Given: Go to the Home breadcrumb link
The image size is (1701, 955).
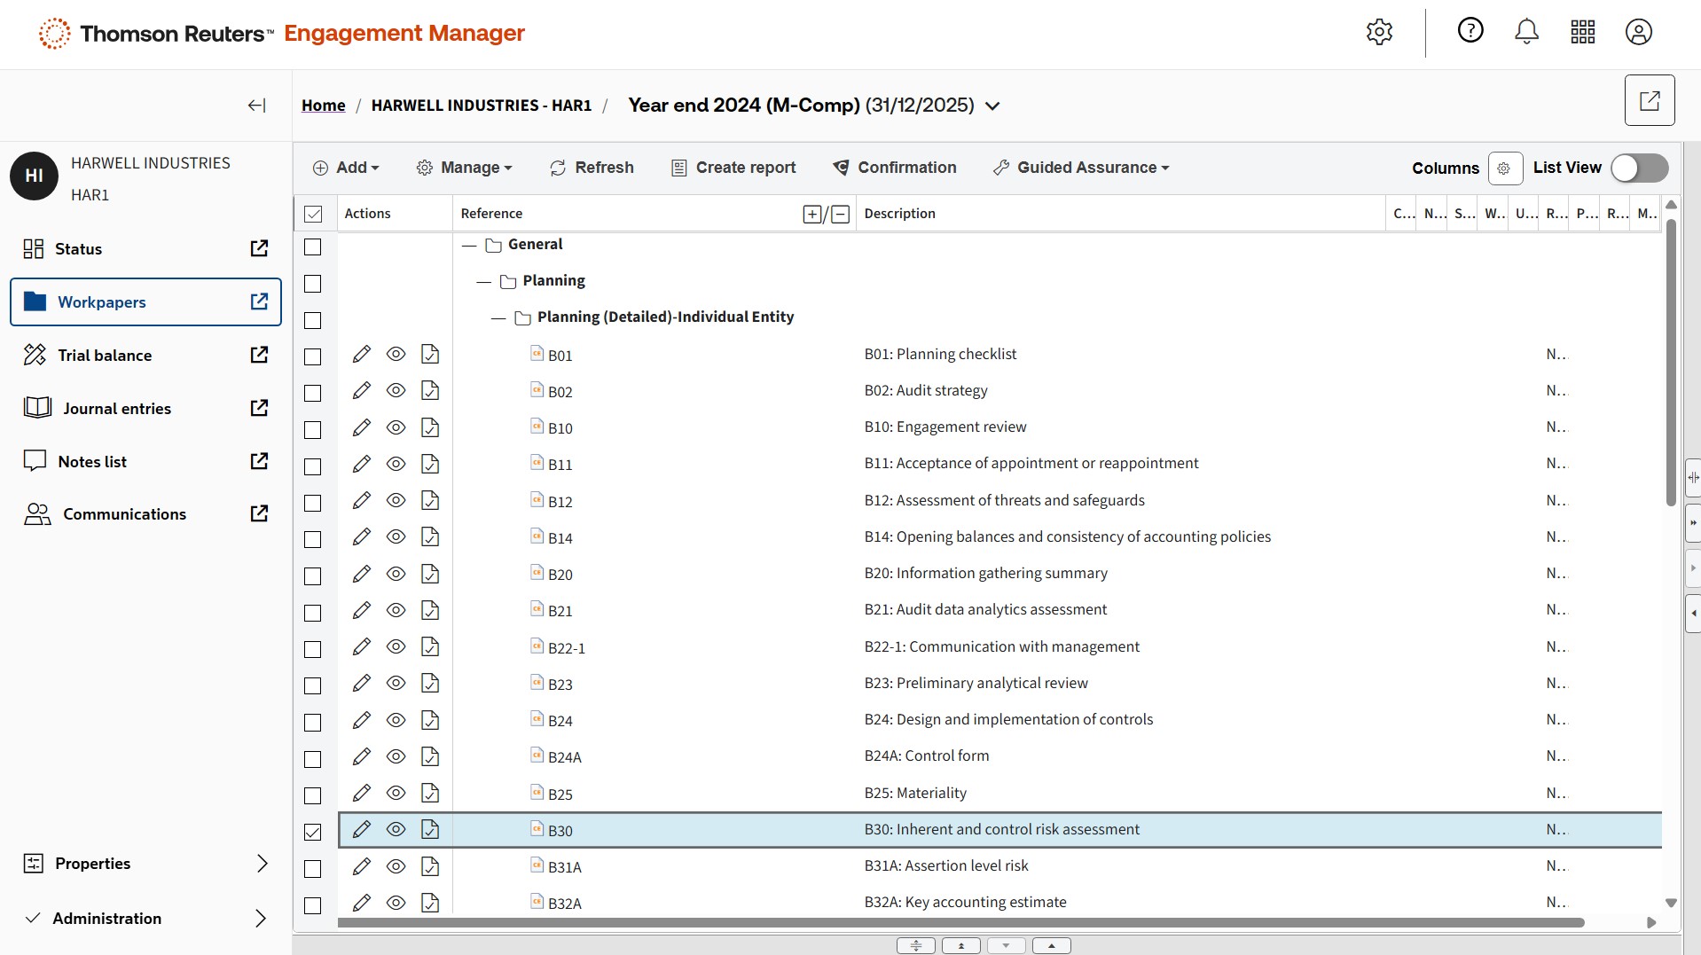Looking at the screenshot, I should [323, 106].
